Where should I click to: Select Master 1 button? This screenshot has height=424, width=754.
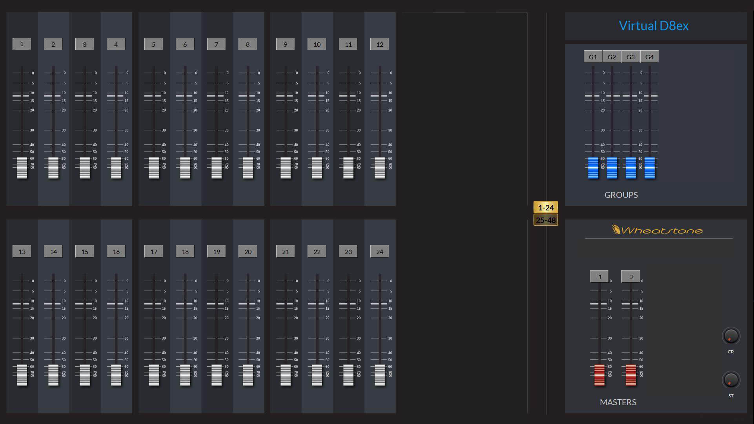(x=599, y=276)
